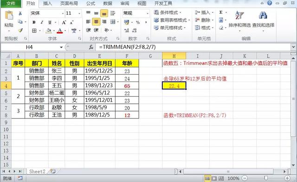The height and width of the screenshot is (182, 297).
Task: Click the AutoSum sigma icon
Action: [x=221, y=13]
